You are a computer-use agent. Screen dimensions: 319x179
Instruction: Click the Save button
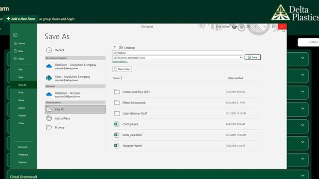pos(253,58)
